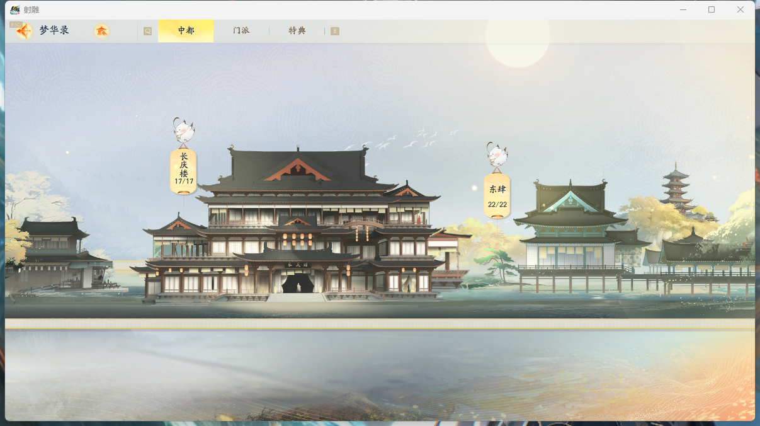Click the ESC back arrow icon
This screenshot has height=426, width=760.
point(23,31)
